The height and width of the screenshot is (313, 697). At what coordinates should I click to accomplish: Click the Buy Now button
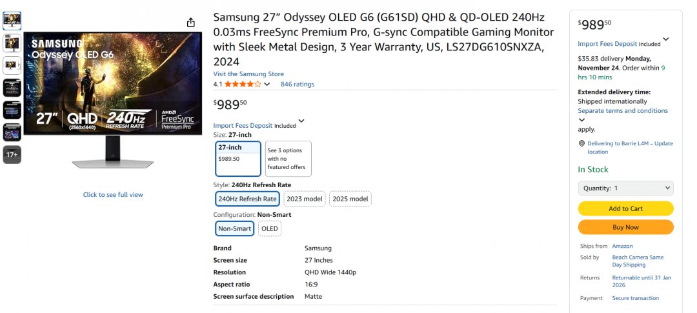pyautogui.click(x=625, y=227)
